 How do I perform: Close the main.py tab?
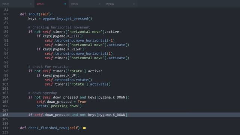point(31,4)
